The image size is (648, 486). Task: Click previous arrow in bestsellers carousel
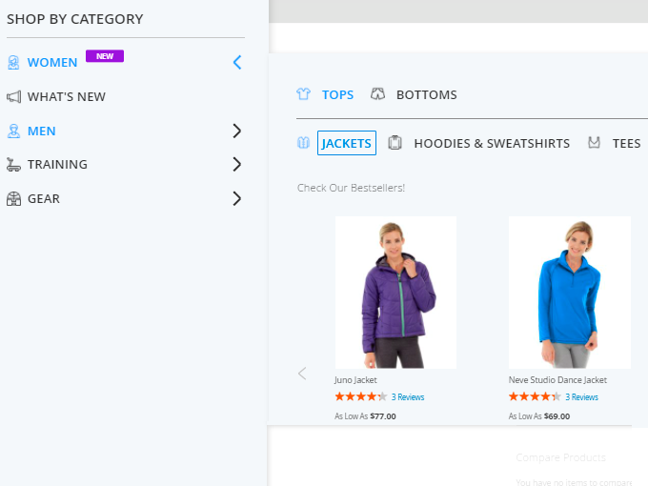[302, 374]
